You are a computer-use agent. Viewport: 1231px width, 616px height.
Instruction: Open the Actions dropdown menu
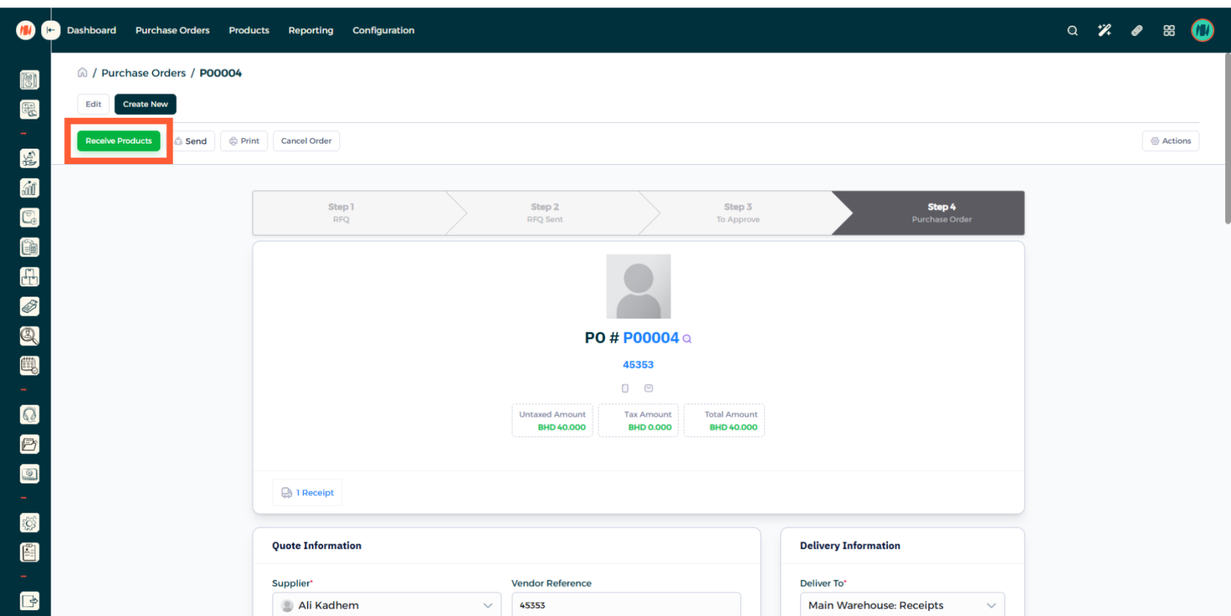pyautogui.click(x=1170, y=141)
